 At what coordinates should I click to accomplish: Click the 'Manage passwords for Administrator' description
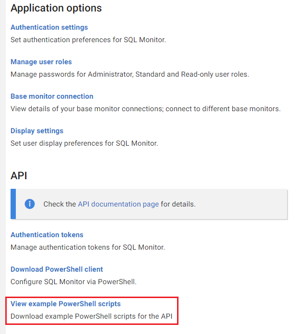tap(130, 74)
